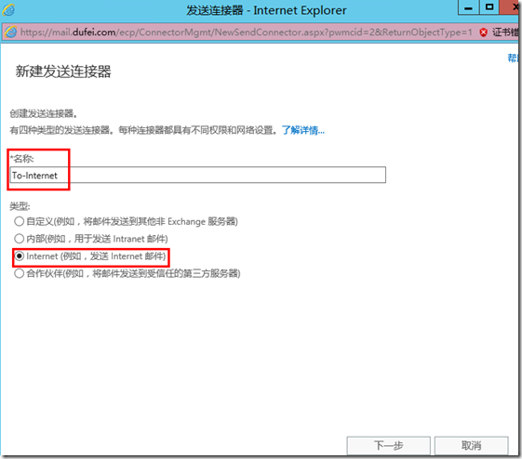The width and height of the screenshot is (522, 459).
Task: Click the 取消 cancel button
Action: click(x=472, y=445)
